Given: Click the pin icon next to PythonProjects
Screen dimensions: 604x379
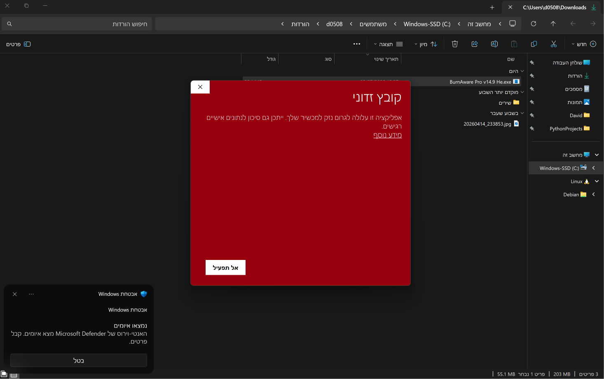Looking at the screenshot, I should coord(532,129).
